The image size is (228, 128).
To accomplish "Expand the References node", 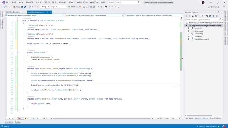I will [x=189, y=31].
